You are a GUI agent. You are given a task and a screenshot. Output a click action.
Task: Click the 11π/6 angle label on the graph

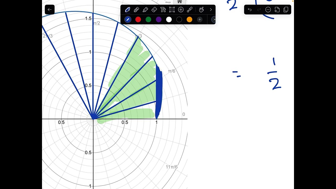pos(172,167)
